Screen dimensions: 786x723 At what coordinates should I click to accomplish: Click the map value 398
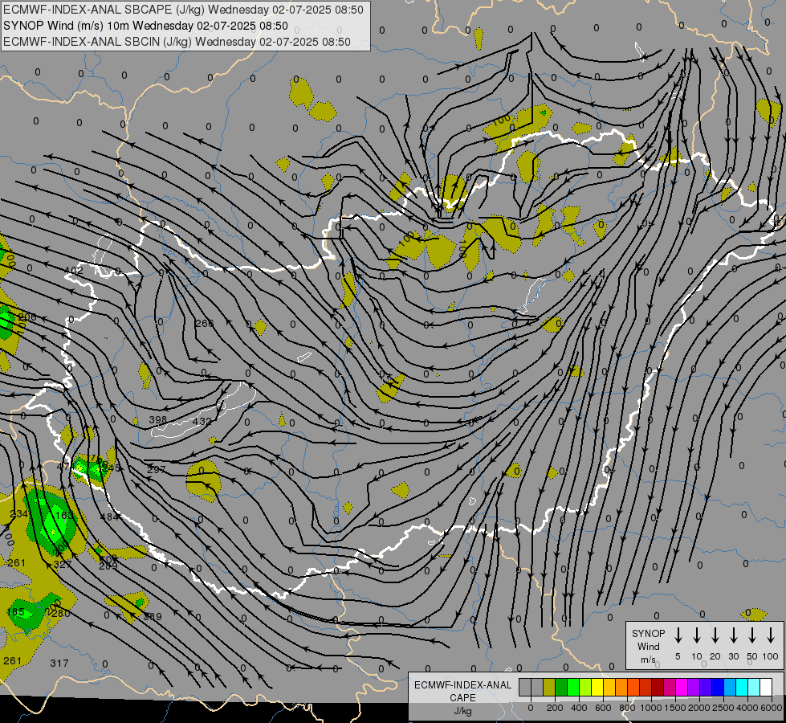[x=158, y=419]
